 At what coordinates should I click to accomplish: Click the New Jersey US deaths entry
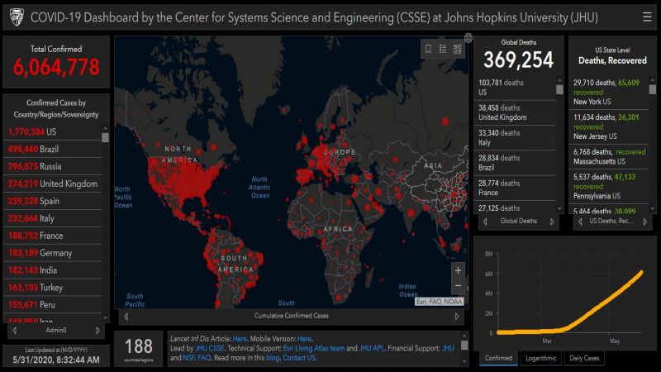609,126
